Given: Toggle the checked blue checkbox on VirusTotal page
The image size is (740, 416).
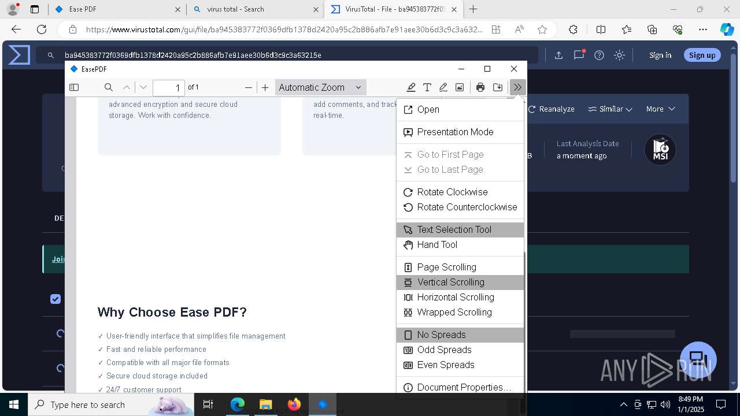Looking at the screenshot, I should pyautogui.click(x=55, y=299).
